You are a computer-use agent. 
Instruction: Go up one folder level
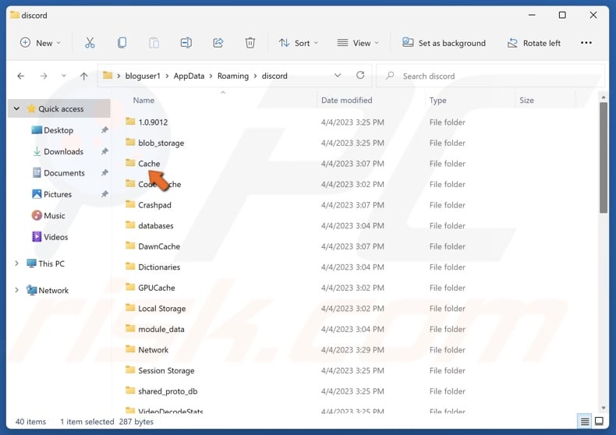[x=83, y=76]
